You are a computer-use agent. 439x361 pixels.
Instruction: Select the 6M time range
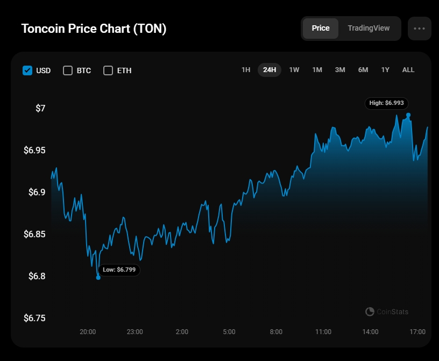coord(363,70)
